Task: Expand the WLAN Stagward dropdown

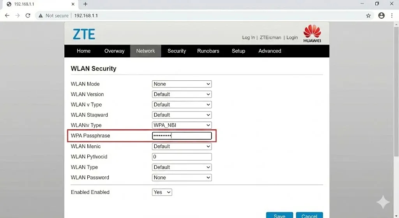Action: click(182, 115)
